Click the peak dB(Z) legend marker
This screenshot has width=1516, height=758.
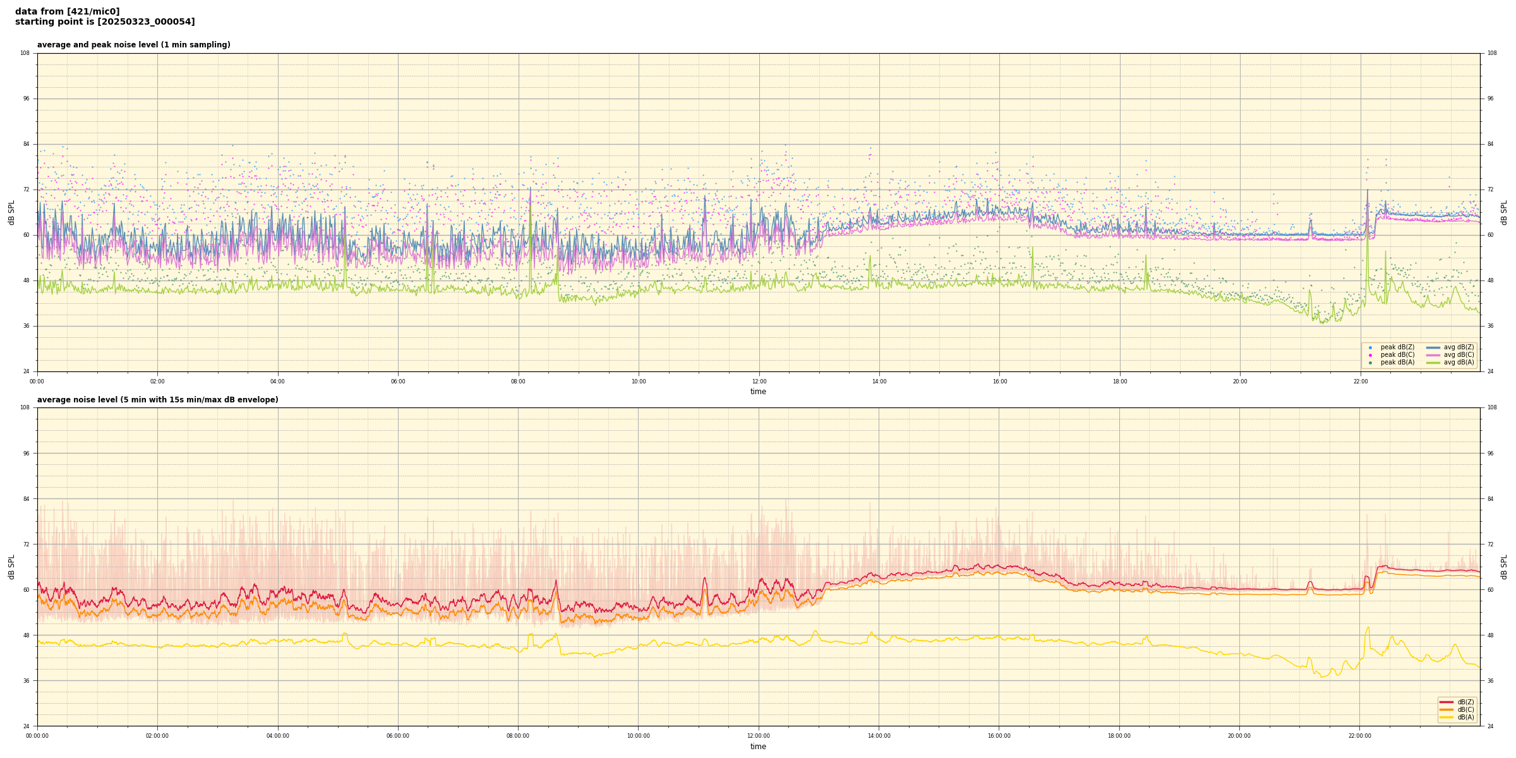click(1370, 347)
